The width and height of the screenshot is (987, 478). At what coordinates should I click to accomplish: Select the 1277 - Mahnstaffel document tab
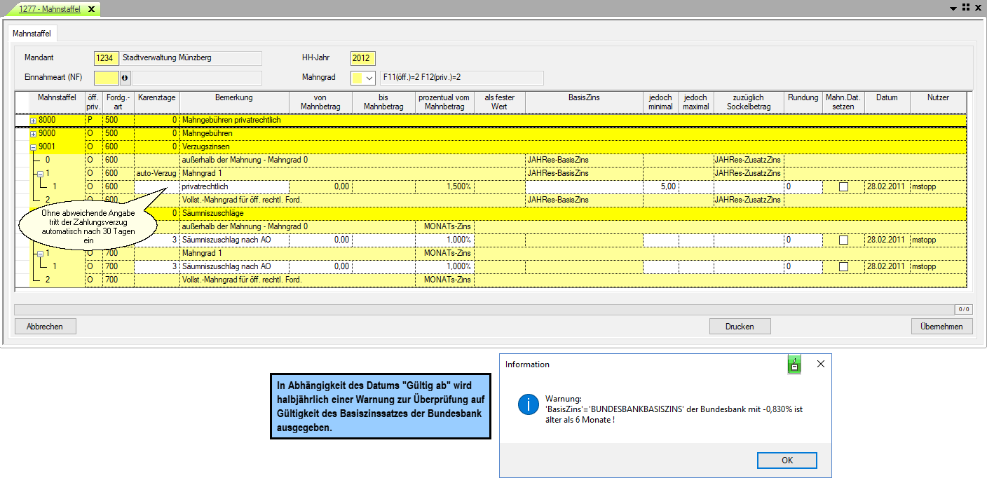click(x=49, y=8)
